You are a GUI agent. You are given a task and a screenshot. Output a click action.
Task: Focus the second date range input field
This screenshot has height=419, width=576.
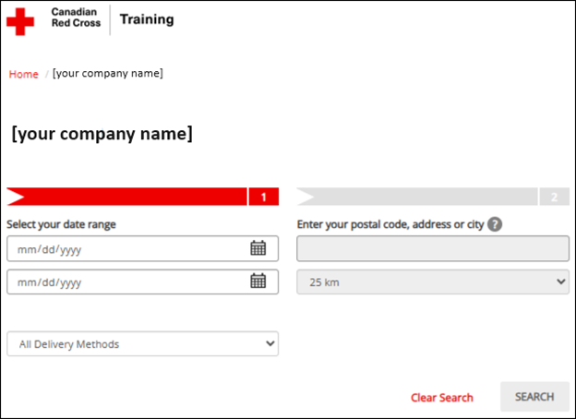(142, 281)
